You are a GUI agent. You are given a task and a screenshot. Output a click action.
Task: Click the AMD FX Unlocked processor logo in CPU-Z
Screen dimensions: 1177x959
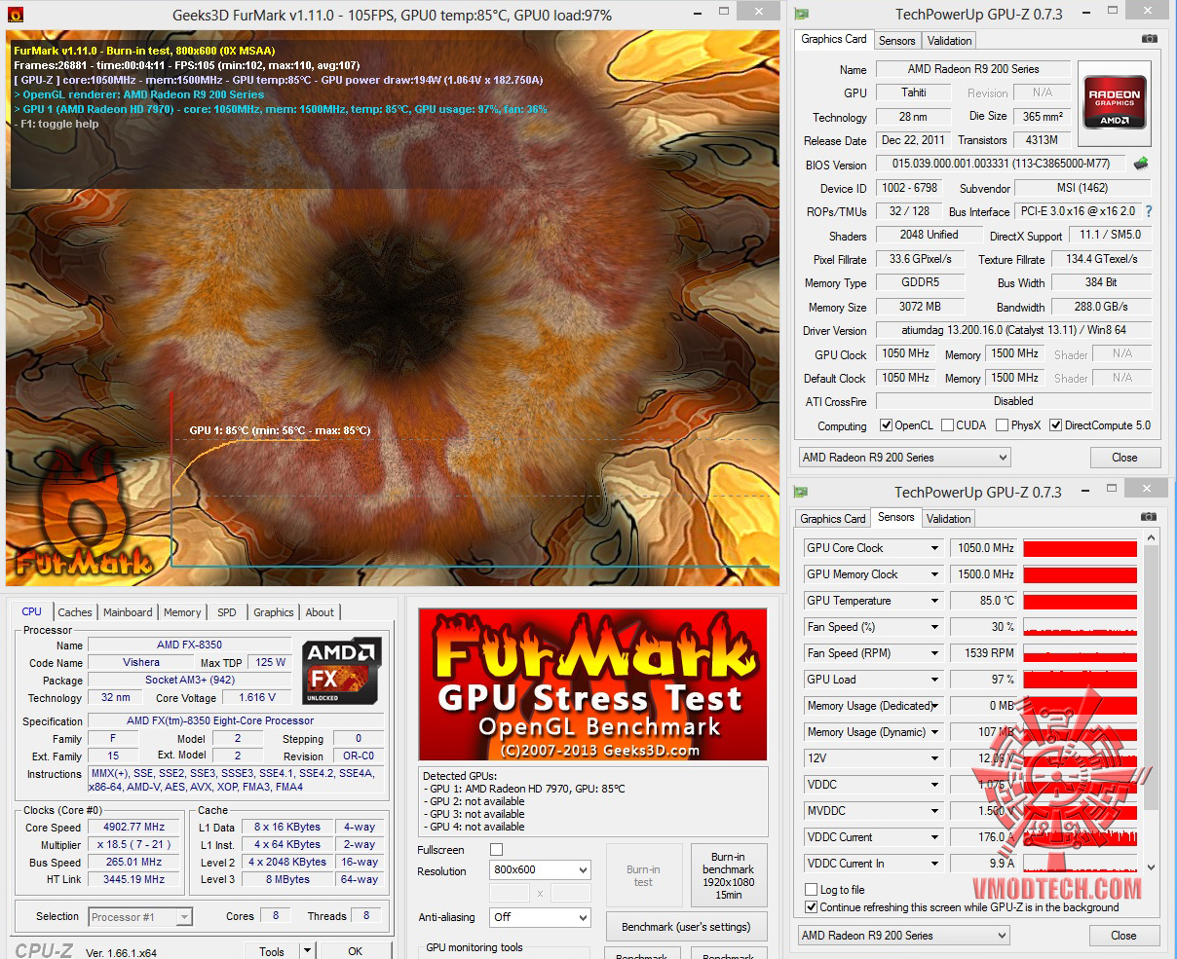tap(341, 672)
